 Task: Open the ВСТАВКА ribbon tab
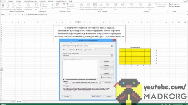18,1
